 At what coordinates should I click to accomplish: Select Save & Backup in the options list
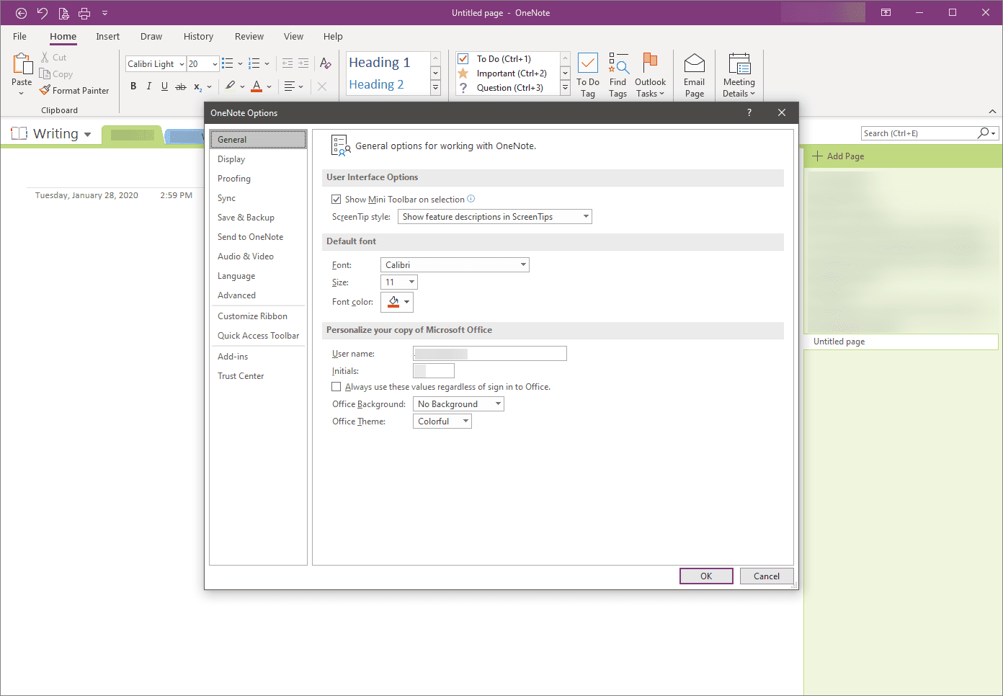click(258, 218)
